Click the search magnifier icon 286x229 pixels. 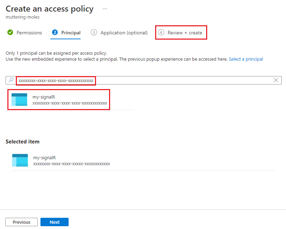(x=11, y=80)
